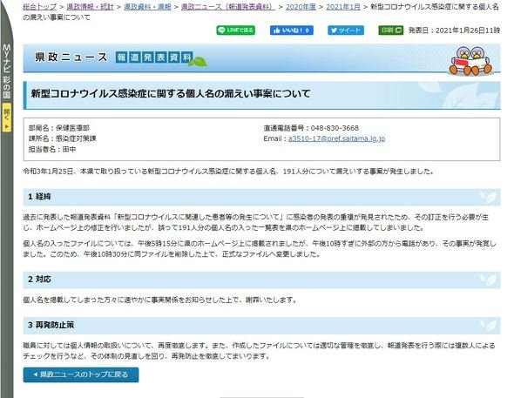Select 部局名：保健医療部 text
Screen dimensions: 514x398
[59, 128]
